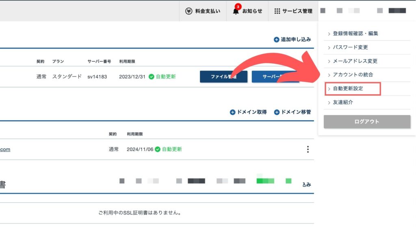Click 追加申し込み link
The image size is (416, 234).
click(x=292, y=39)
